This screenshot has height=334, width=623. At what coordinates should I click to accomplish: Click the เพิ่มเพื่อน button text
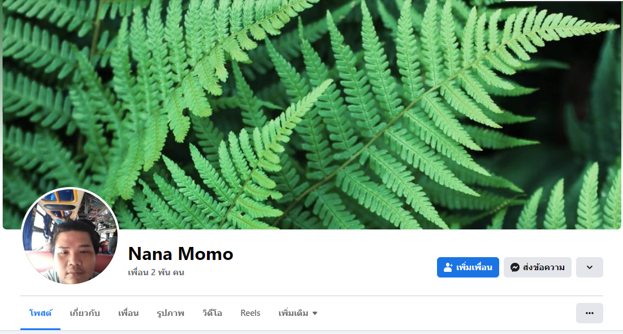click(474, 267)
